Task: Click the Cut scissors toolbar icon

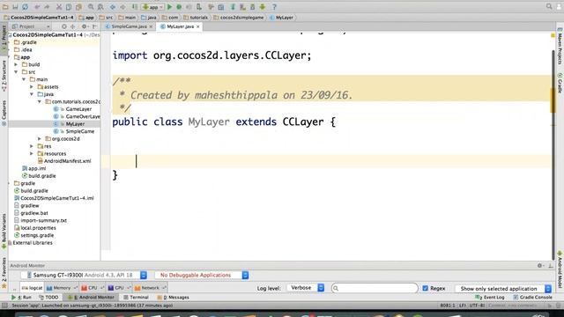Action: point(59,7)
